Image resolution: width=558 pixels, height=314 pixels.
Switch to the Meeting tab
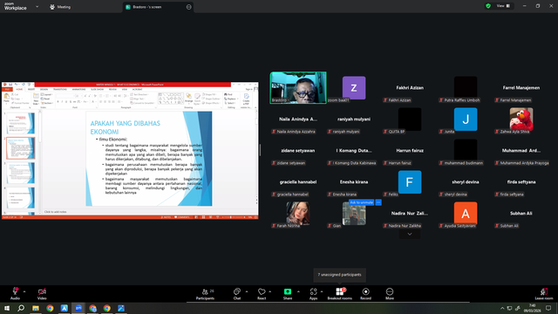point(60,7)
